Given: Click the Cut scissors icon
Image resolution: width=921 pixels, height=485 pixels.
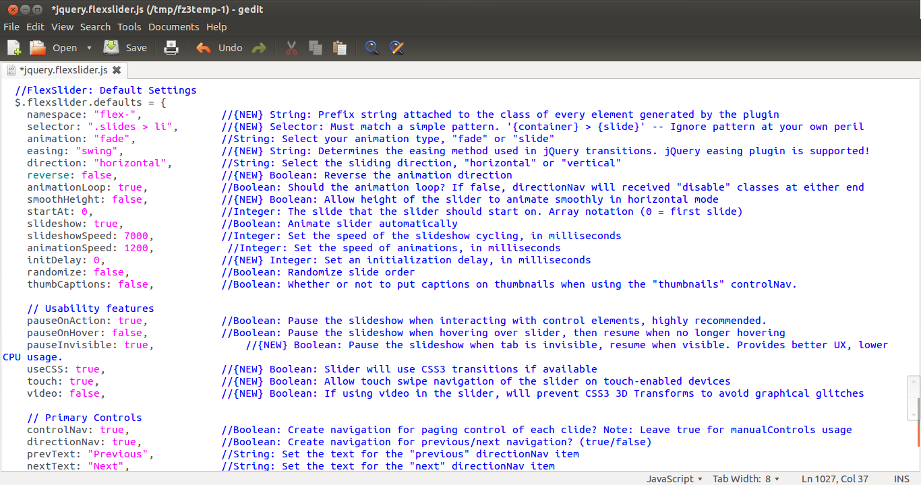Looking at the screenshot, I should [291, 48].
